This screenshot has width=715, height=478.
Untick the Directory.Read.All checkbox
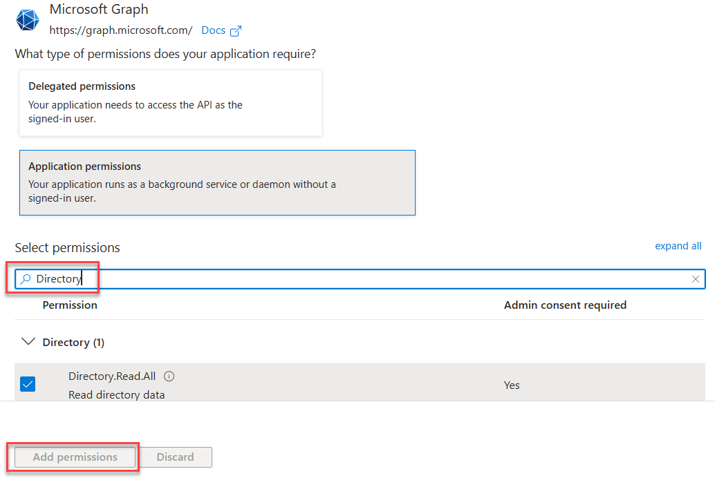[28, 384]
